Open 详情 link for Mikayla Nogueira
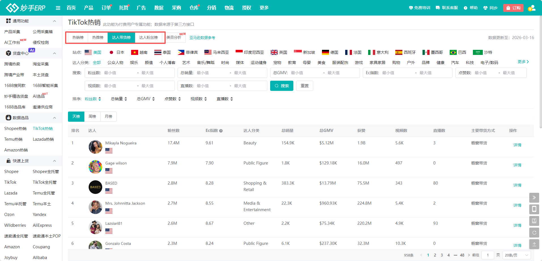The height and width of the screenshot is (261, 542). pos(517,145)
